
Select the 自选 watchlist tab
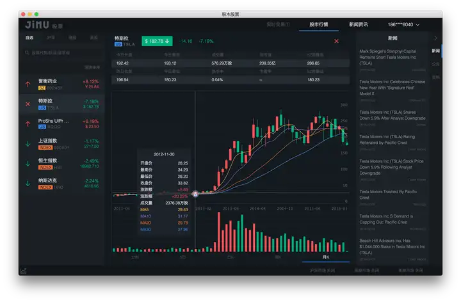point(29,38)
